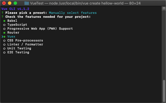
Task: Click the Vue CLI v4.1.2 header text
Action: coord(15,9)
